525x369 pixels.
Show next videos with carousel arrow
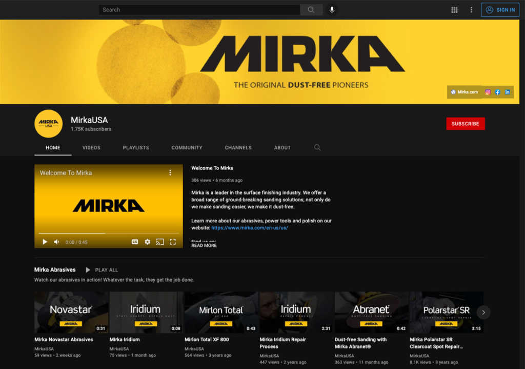click(x=483, y=313)
